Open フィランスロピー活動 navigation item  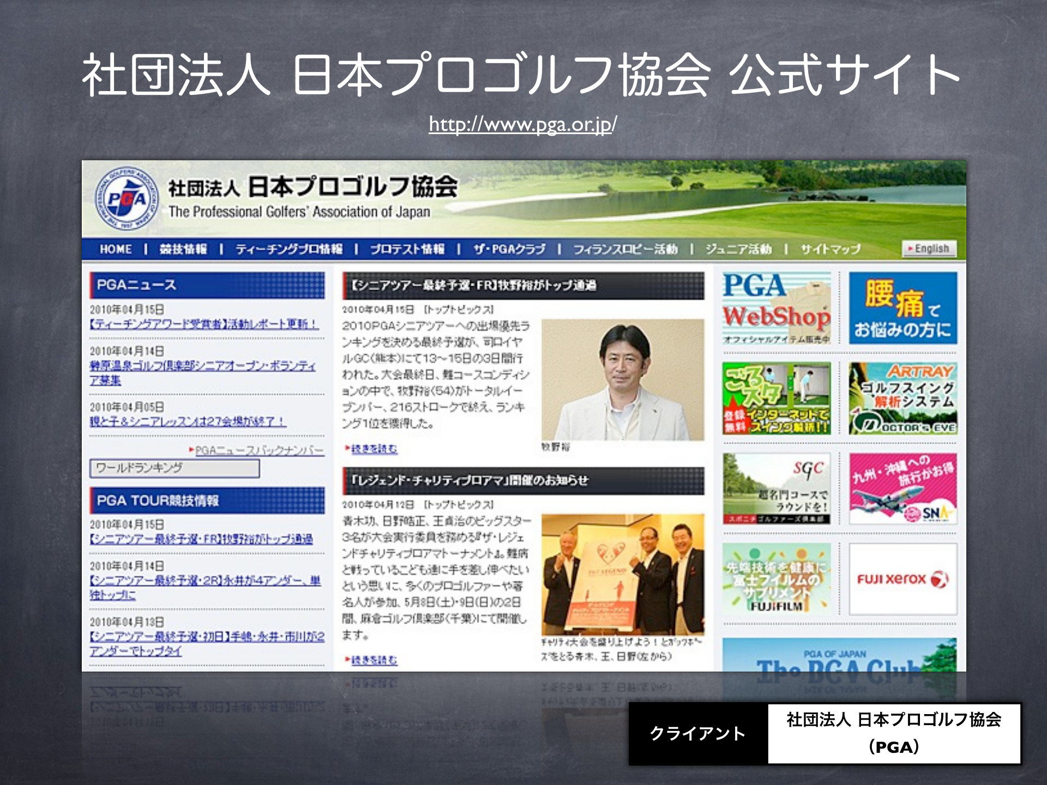point(625,250)
